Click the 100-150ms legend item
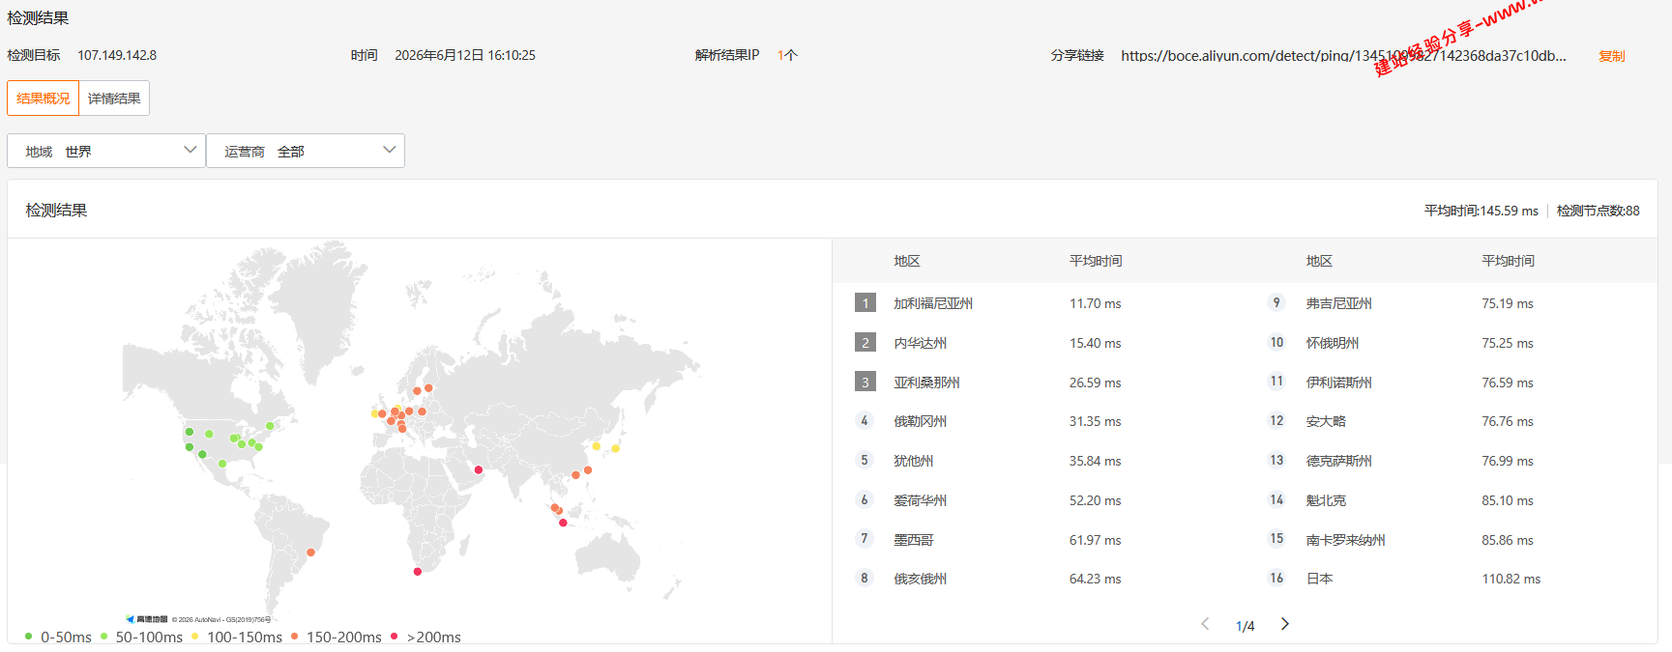Screen dimensions: 1672x652 click(236, 638)
